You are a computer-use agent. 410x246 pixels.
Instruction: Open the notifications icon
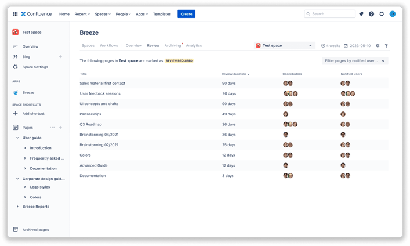pyautogui.click(x=361, y=14)
